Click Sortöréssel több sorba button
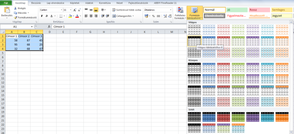Viewport: 294px width, 134px height. coord(126,10)
